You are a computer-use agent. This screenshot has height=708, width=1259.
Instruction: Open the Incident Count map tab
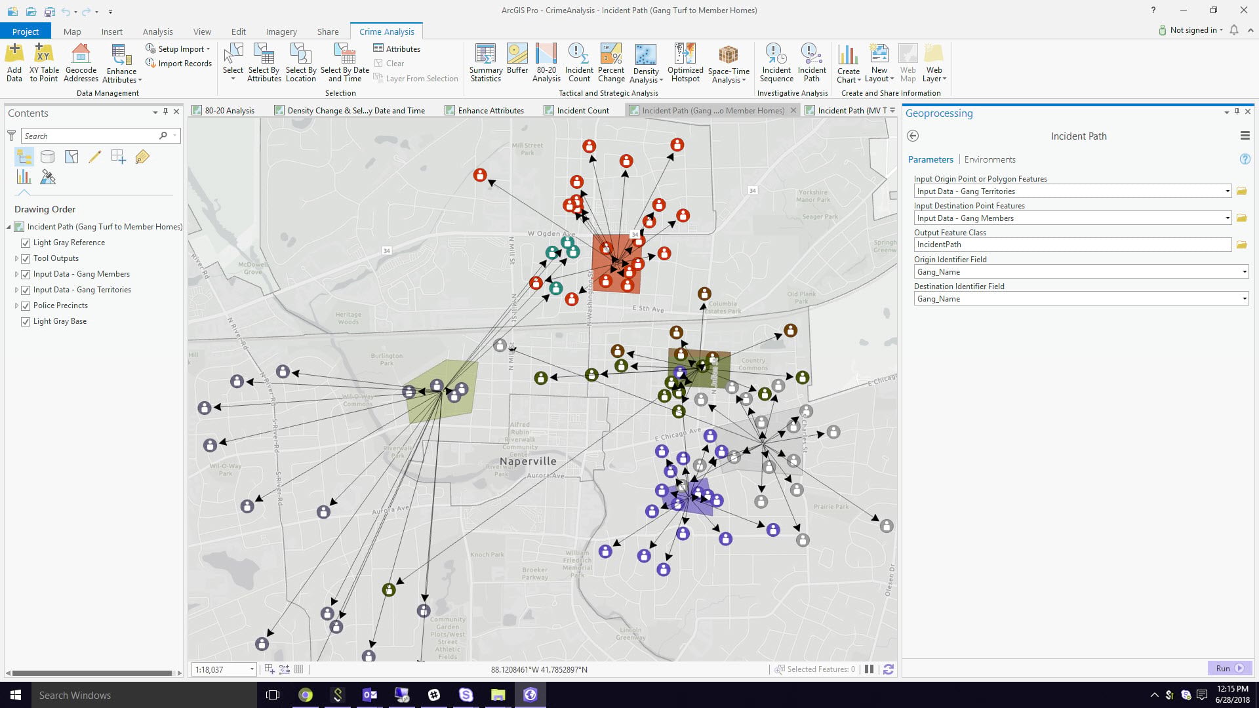pos(582,110)
